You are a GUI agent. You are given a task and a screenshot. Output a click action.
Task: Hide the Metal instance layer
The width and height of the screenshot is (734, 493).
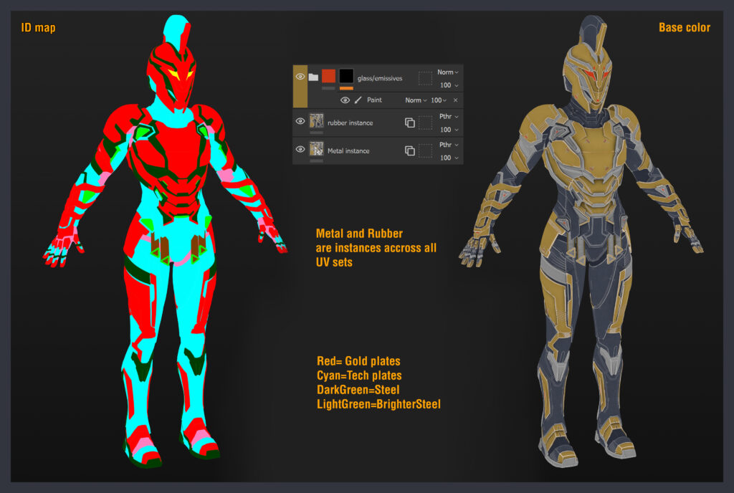click(x=300, y=149)
